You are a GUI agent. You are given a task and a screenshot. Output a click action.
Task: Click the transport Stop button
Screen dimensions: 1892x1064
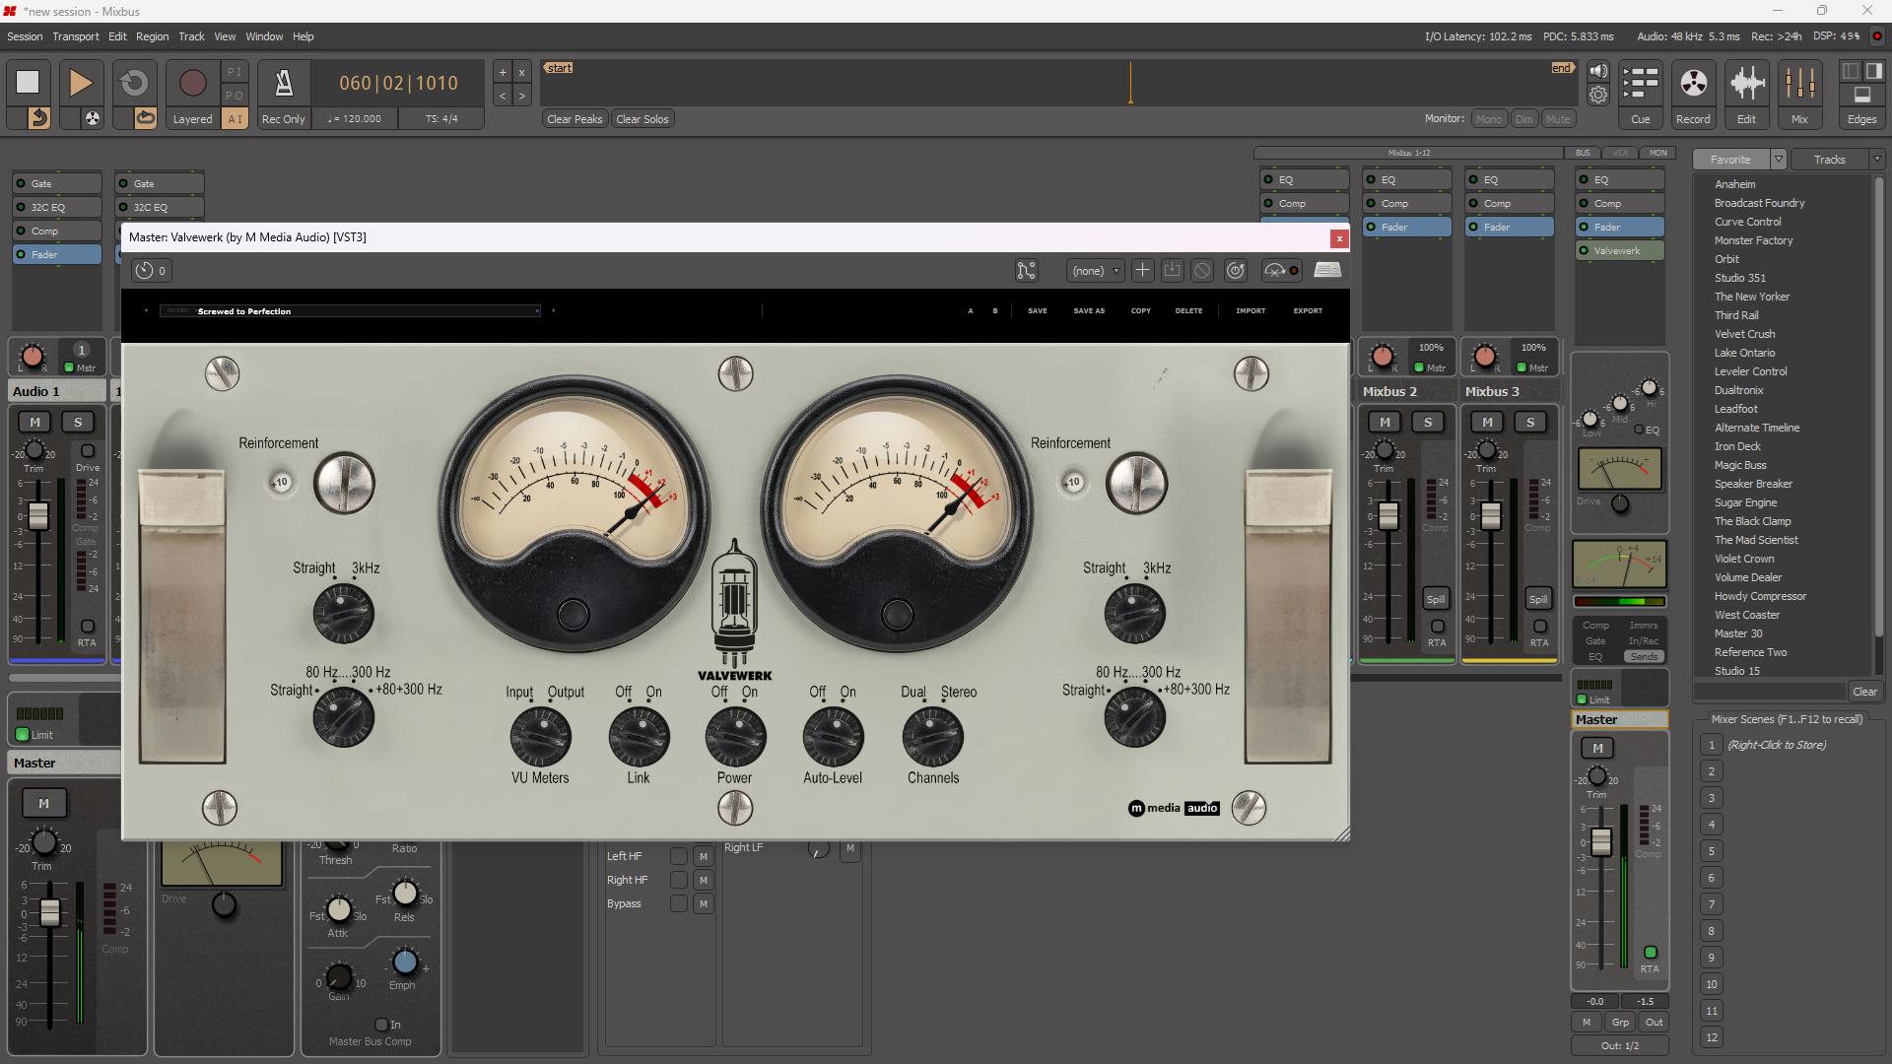coord(28,83)
